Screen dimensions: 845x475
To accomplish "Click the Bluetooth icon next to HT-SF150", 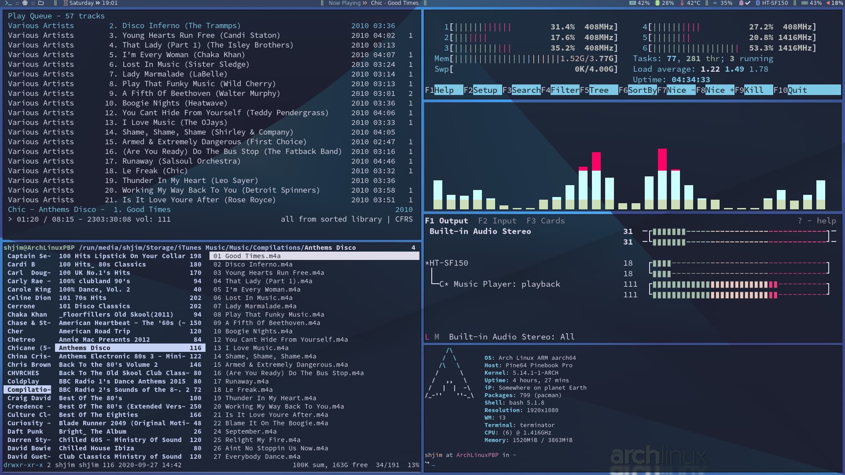I will tap(758, 3).
